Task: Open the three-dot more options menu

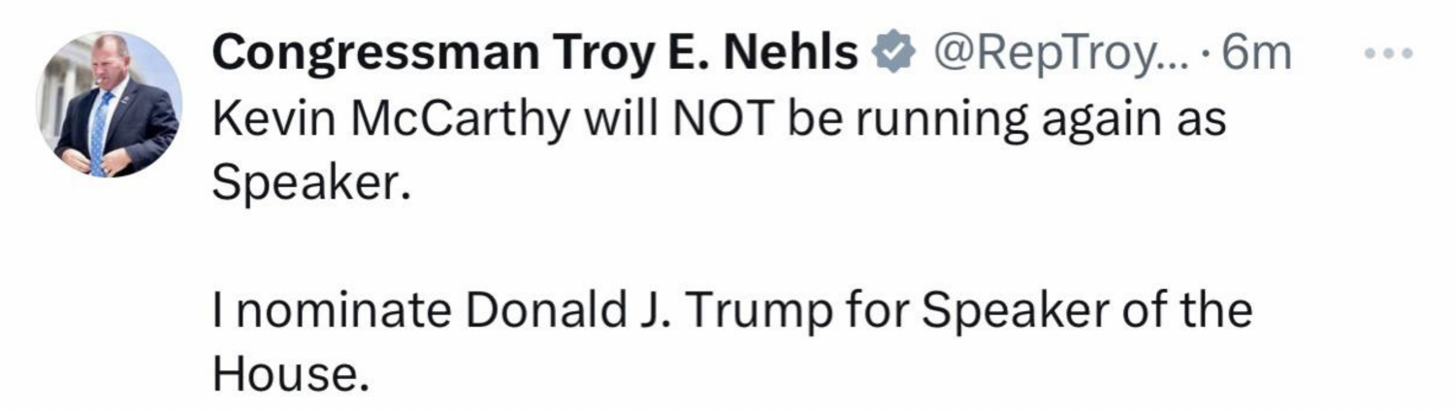Action: coord(1388,53)
